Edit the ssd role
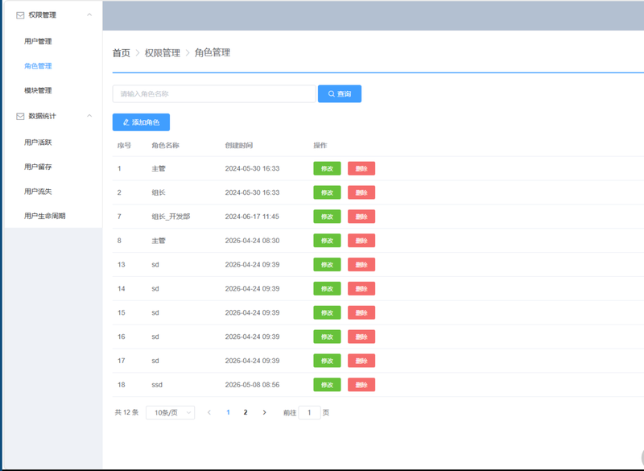Screen dimensions: 644x471 pos(327,385)
